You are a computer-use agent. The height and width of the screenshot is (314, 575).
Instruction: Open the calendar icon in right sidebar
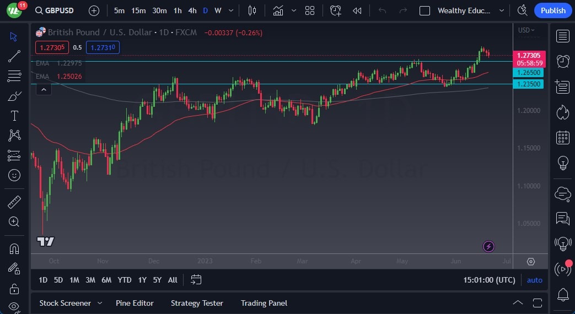[563, 137]
